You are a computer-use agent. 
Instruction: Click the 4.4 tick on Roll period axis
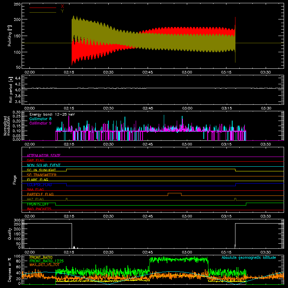tap(18, 78)
